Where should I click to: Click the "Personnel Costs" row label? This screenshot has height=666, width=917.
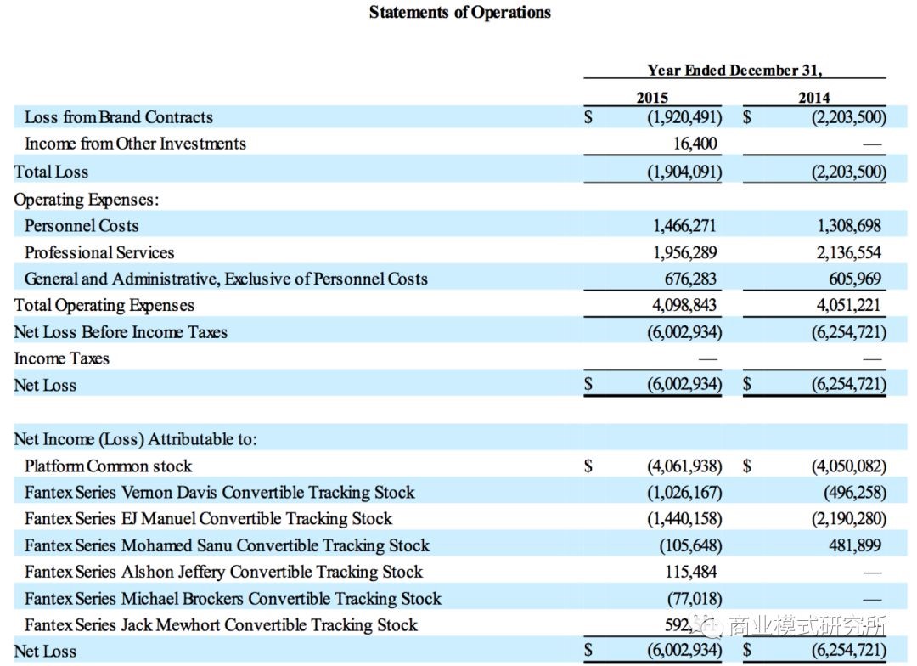point(82,226)
